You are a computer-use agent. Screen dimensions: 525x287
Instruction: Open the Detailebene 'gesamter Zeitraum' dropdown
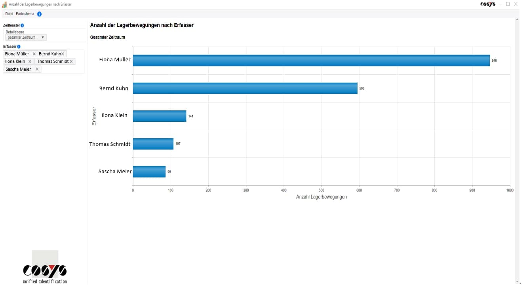[26, 38]
